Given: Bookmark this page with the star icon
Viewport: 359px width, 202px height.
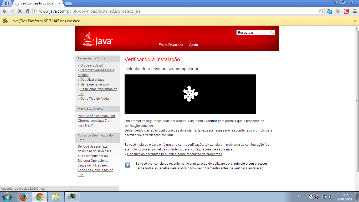Looking at the screenshot, I should [321, 11].
